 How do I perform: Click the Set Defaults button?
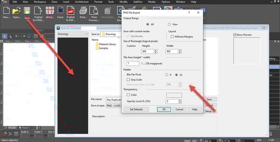[x=136, y=109]
